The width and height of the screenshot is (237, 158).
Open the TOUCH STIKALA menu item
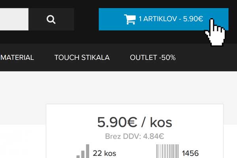coord(82,58)
